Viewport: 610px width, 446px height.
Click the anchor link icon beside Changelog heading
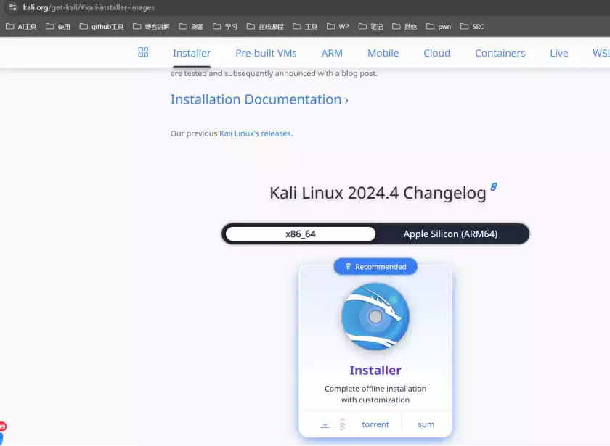tap(494, 187)
